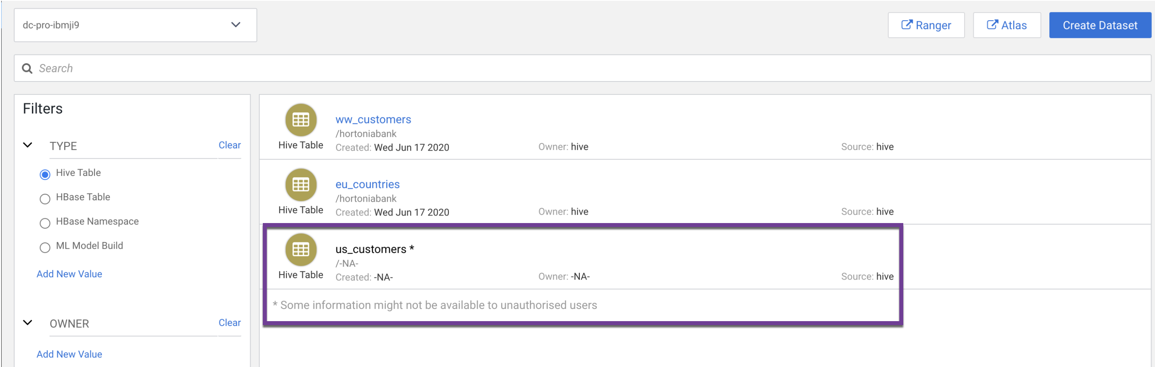Viewport: 1155px width, 367px height.
Task: Collapse the OWNER filter section
Action: (x=28, y=323)
